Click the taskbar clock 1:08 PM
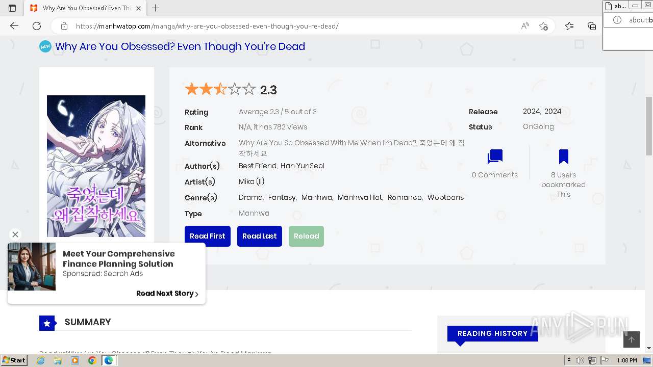The width and height of the screenshot is (653, 367). click(627, 360)
